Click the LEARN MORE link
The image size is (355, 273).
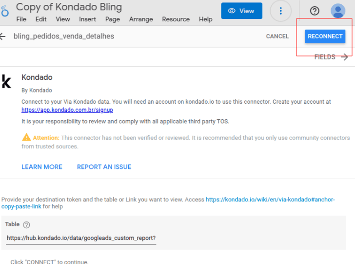(x=42, y=167)
